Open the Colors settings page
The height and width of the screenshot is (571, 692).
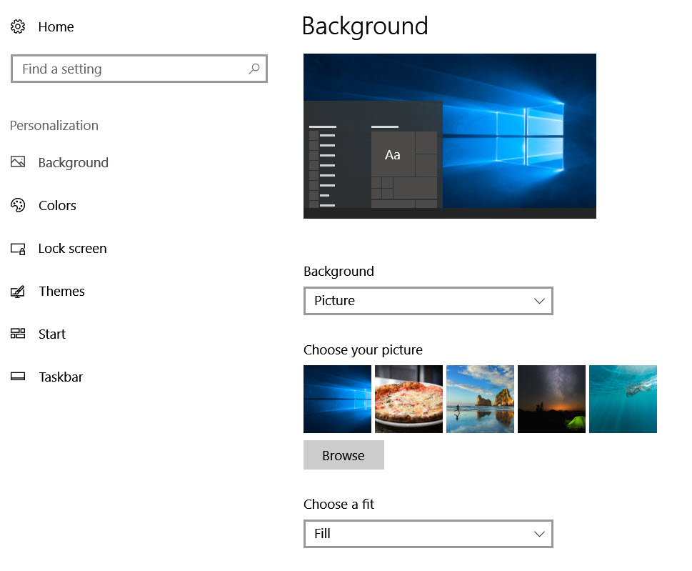click(x=57, y=206)
